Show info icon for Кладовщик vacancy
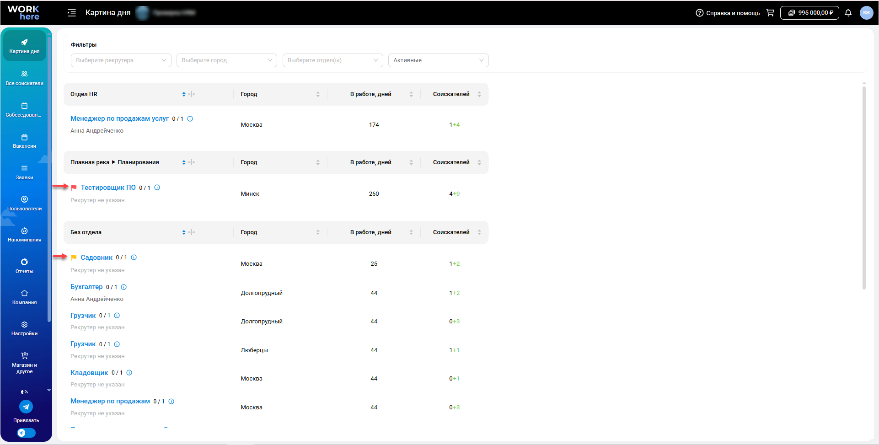This screenshot has width=879, height=445. pos(129,373)
